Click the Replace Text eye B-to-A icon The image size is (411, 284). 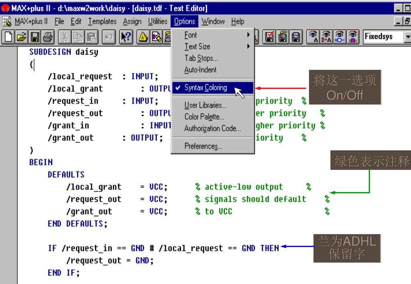326,37
